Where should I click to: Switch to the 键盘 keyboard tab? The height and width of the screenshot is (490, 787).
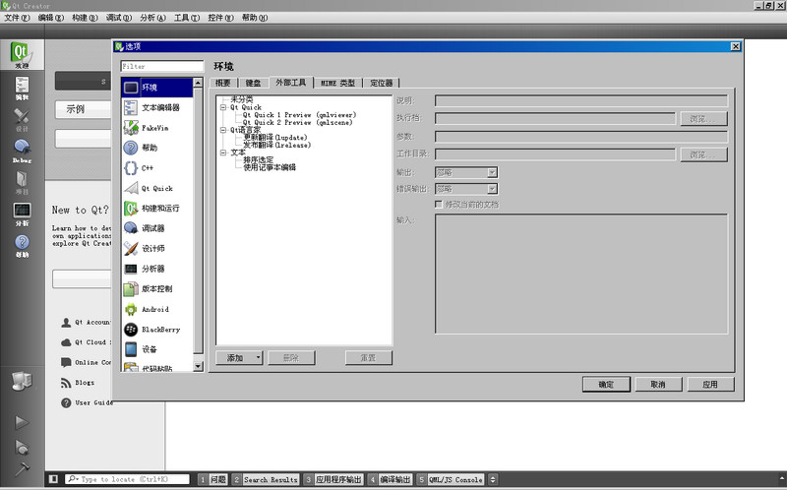[x=254, y=83]
